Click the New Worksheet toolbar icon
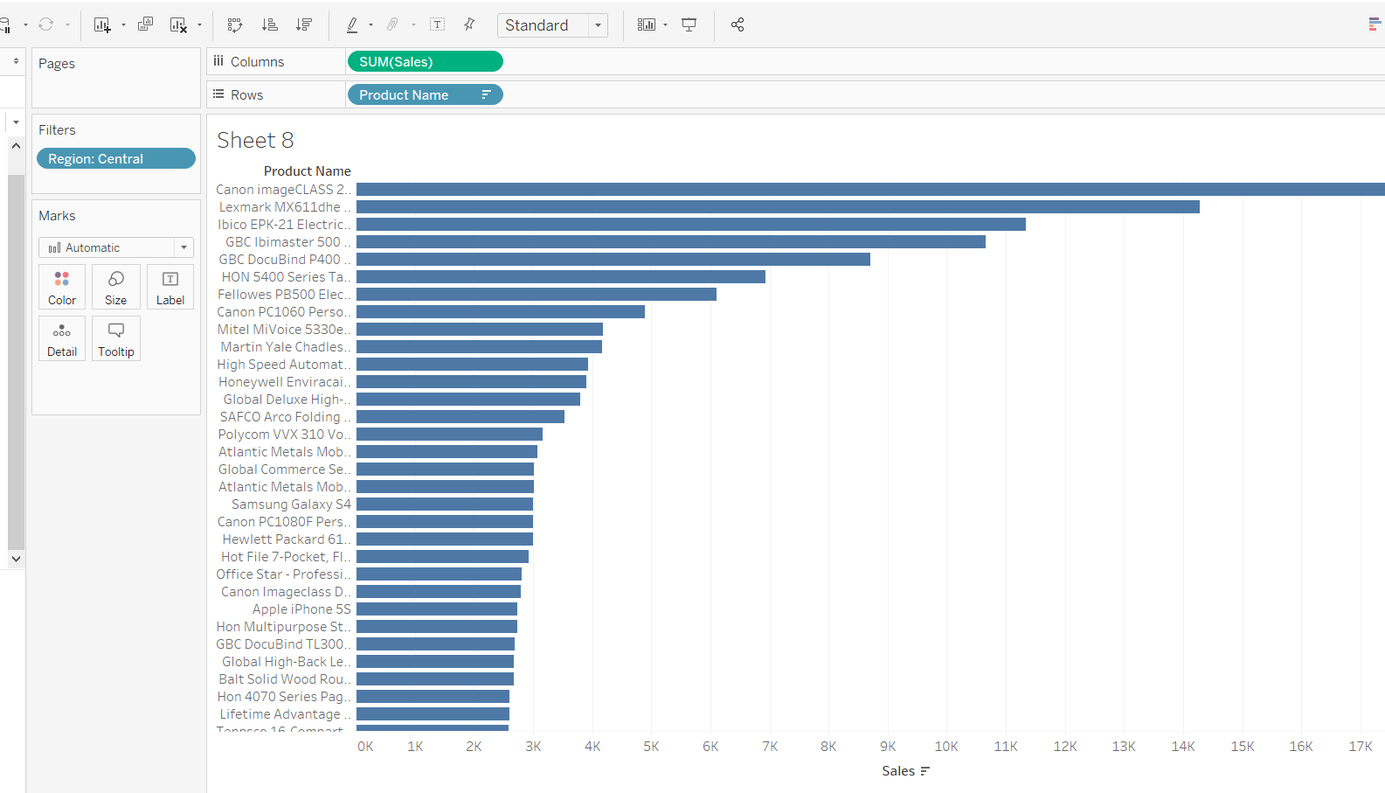Image resolution: width=1385 pixels, height=793 pixels. (102, 25)
